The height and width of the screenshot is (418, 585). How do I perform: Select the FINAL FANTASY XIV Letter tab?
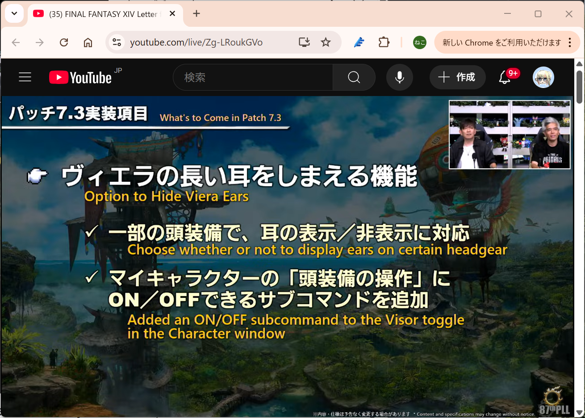(105, 14)
